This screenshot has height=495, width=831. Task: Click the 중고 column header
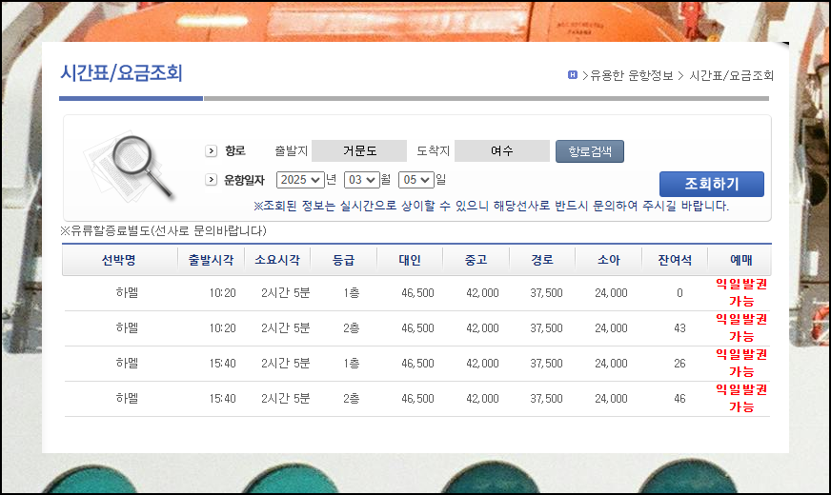pos(476,260)
